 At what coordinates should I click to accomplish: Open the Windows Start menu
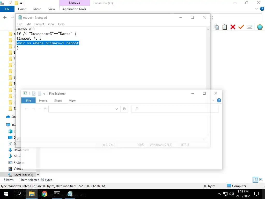6,194
